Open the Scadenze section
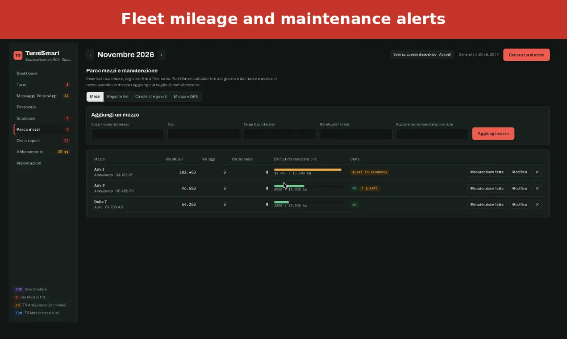This screenshot has height=339, width=567. point(42,118)
